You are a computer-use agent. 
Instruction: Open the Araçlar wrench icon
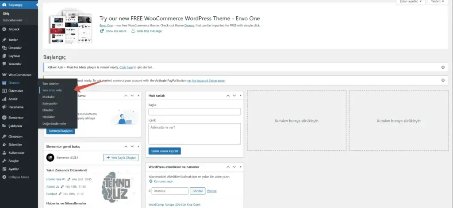click(4, 160)
